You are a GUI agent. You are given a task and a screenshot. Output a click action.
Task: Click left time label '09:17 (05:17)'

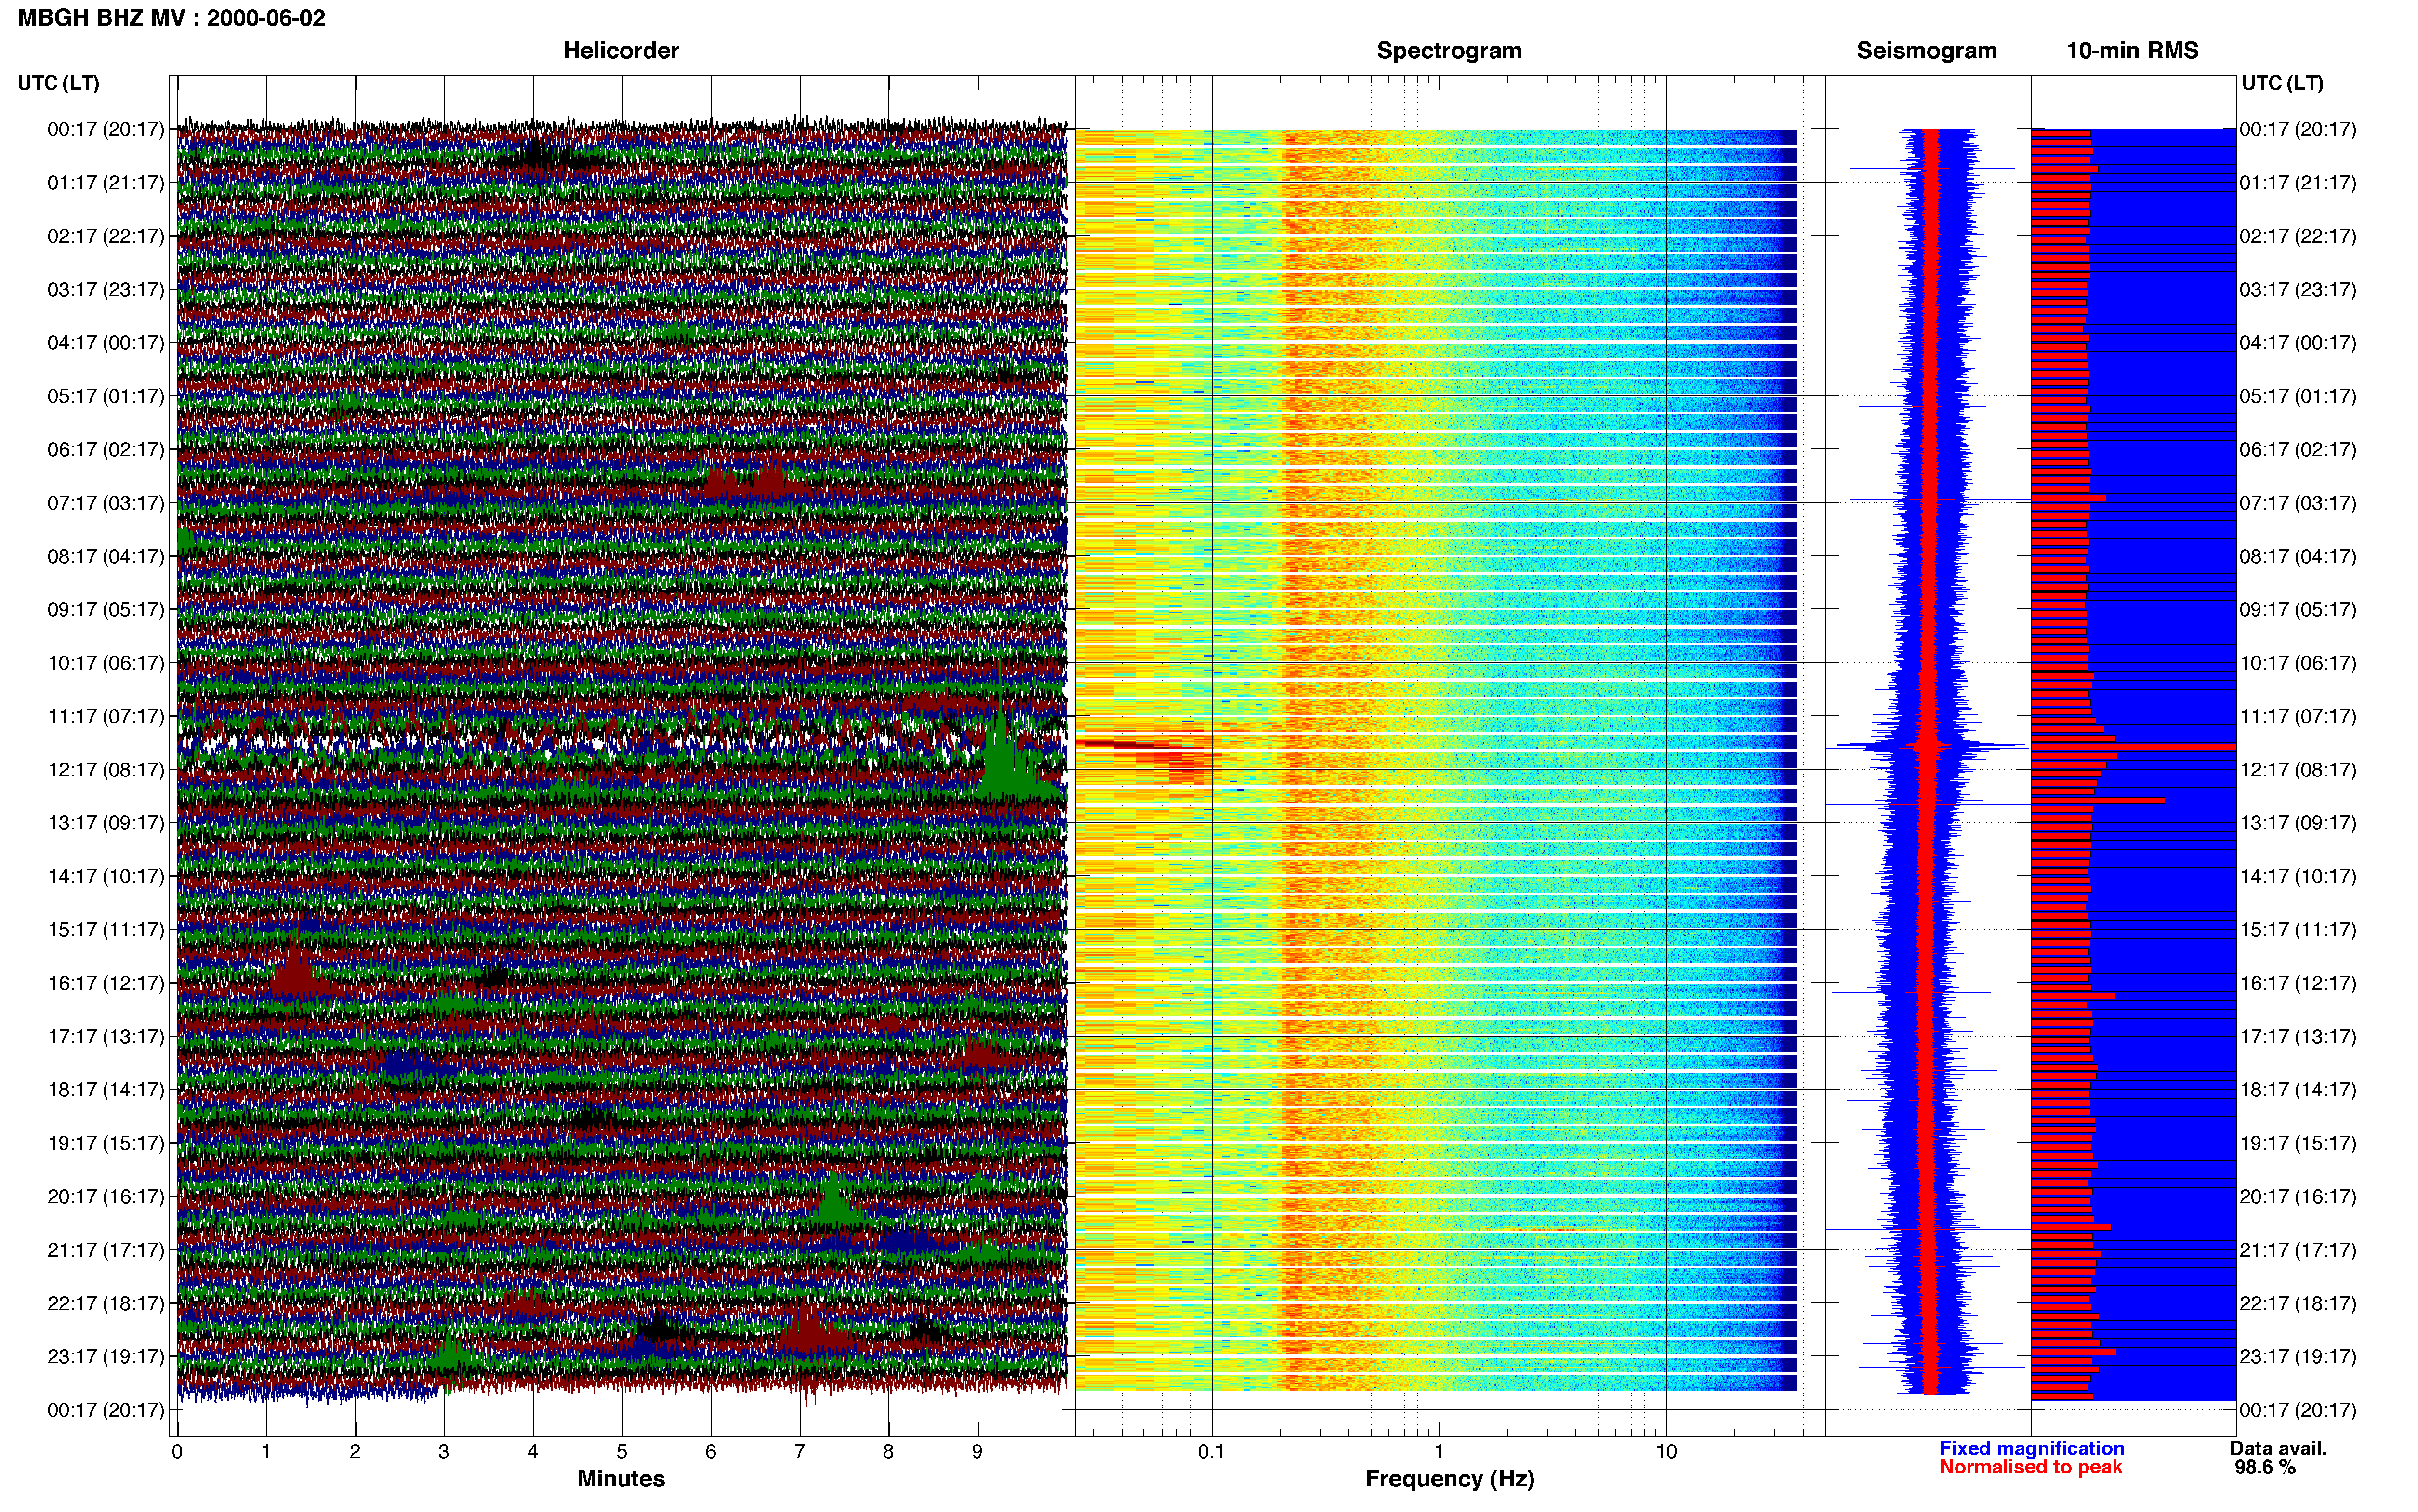[106, 609]
